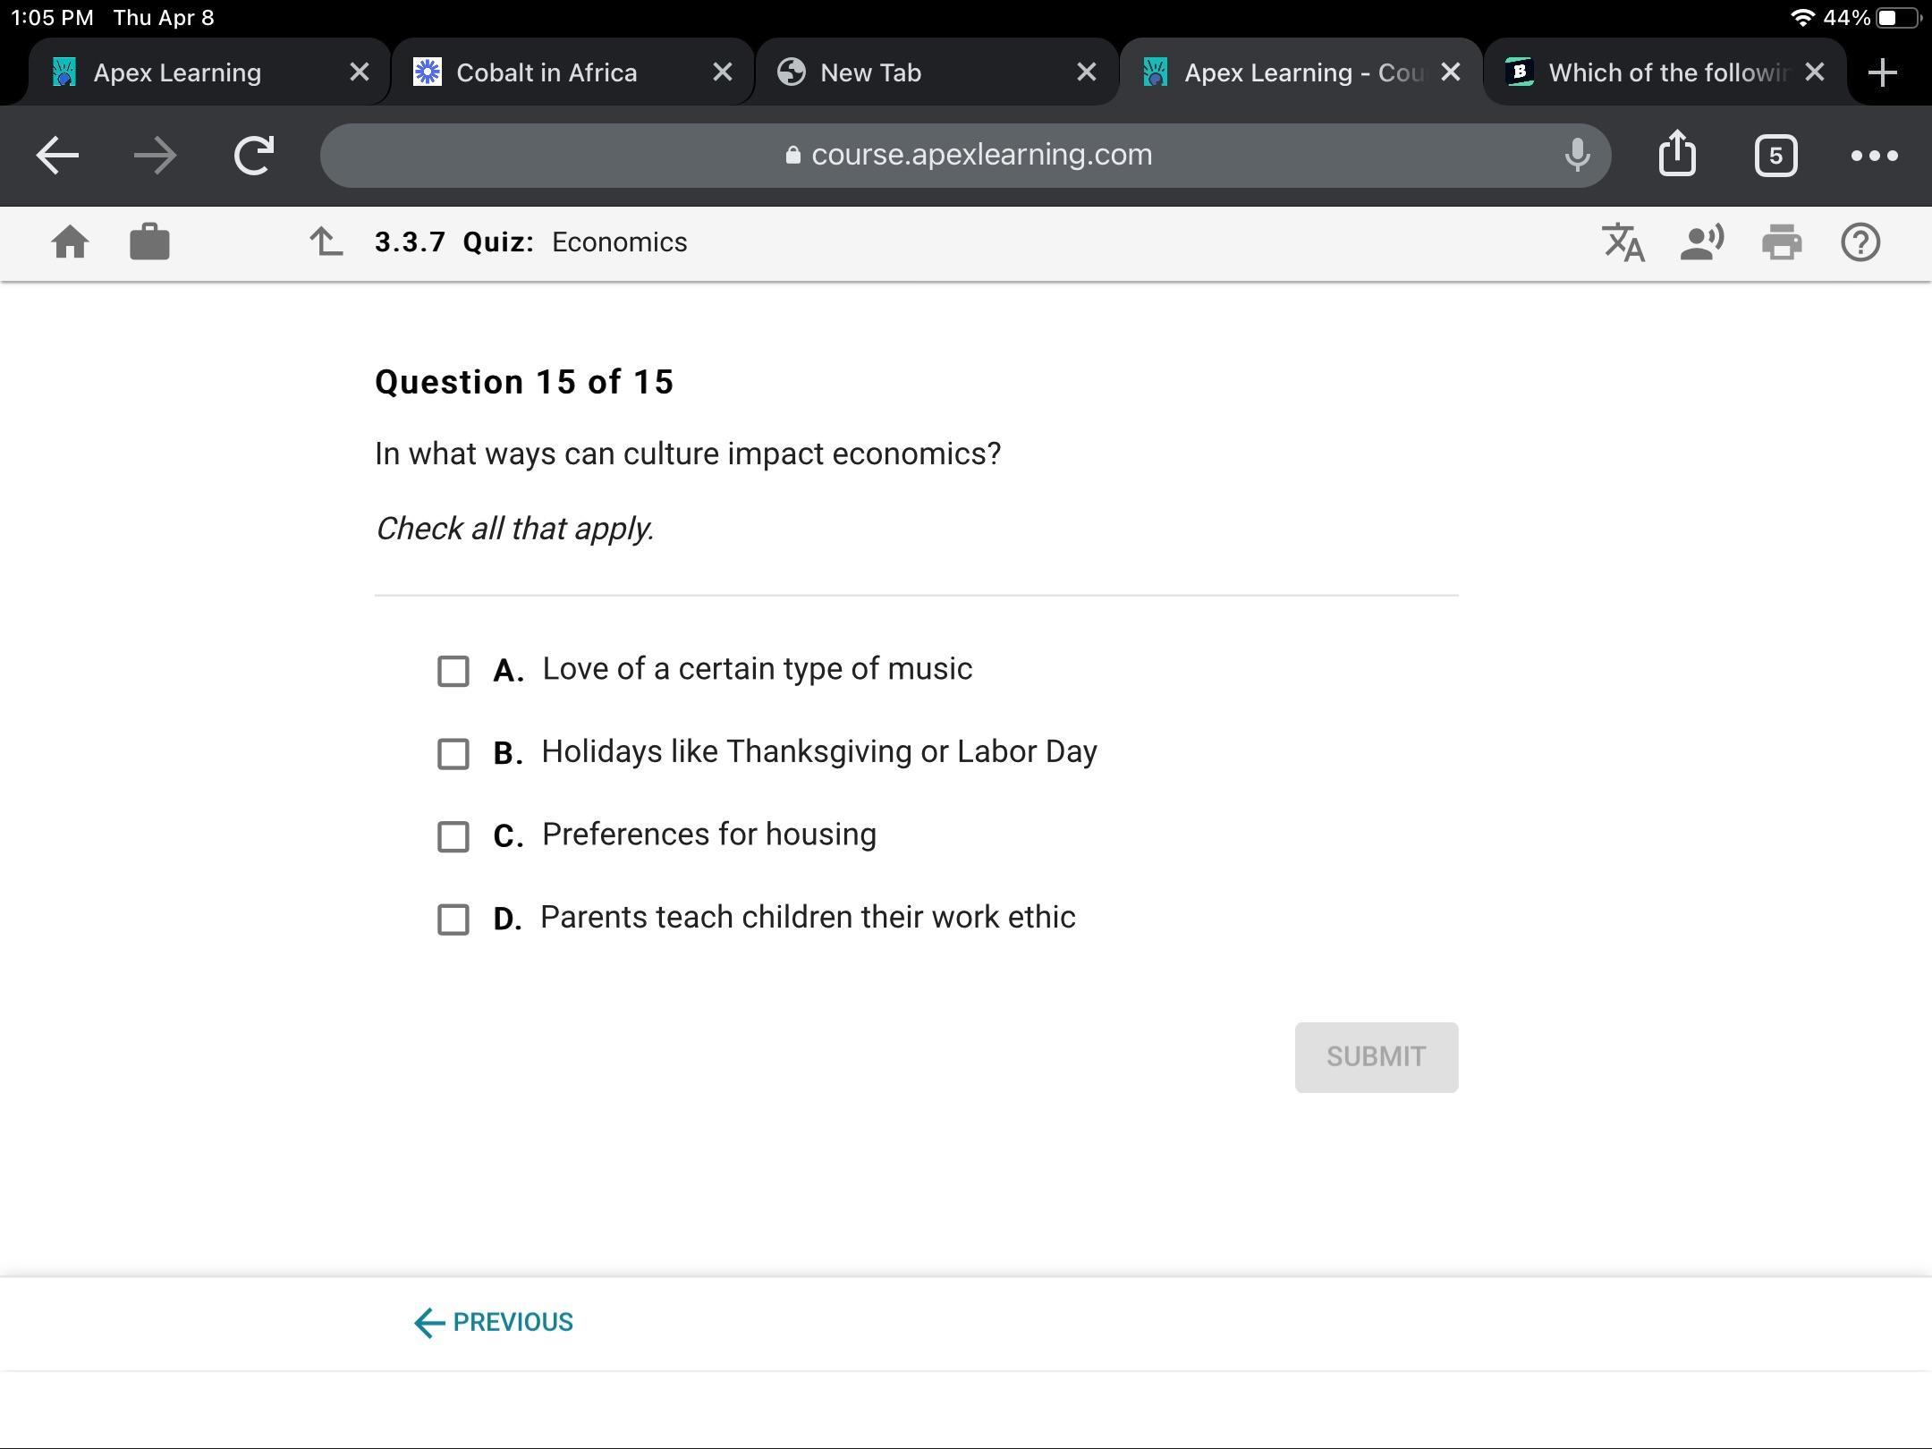The image size is (1932, 1449).
Task: Click the up-level arrow beside 3.3.7 Quiz
Action: (326, 242)
